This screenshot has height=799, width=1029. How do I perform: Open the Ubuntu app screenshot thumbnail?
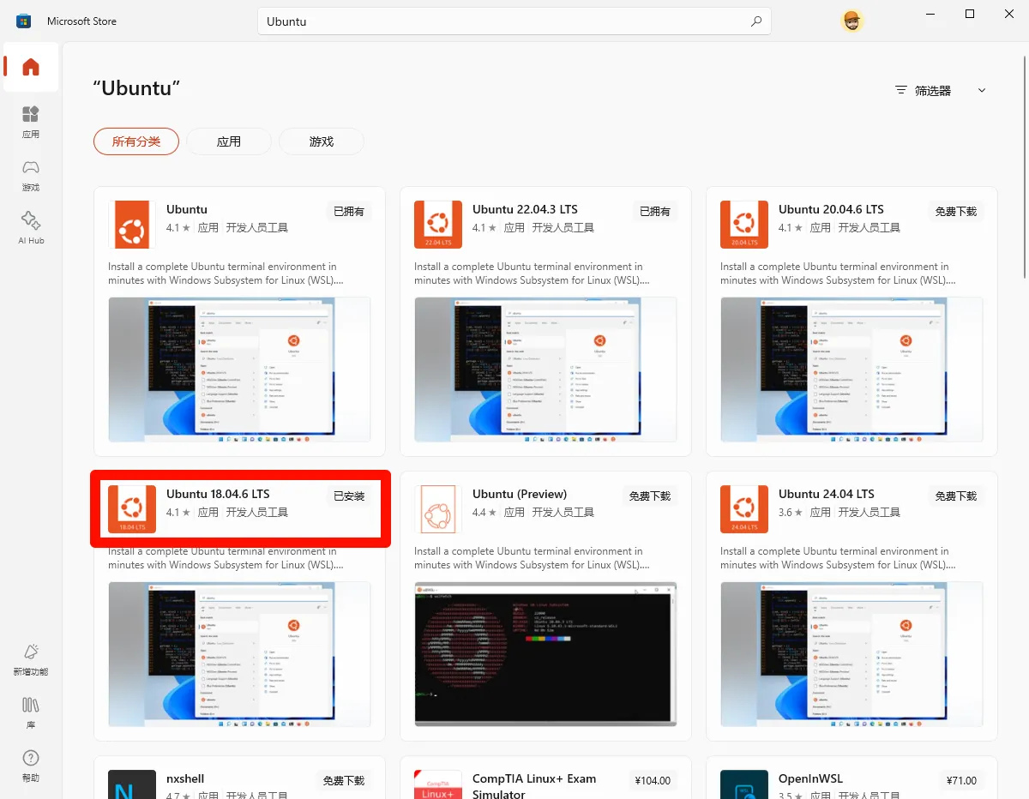coord(239,369)
